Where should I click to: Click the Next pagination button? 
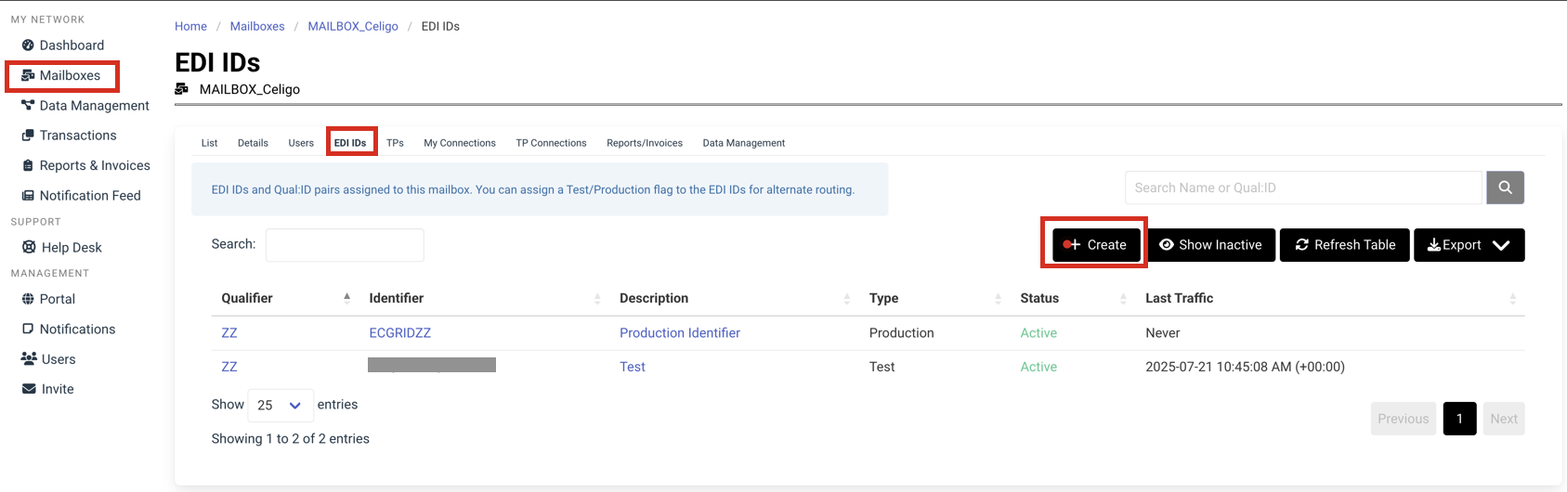tap(1504, 419)
